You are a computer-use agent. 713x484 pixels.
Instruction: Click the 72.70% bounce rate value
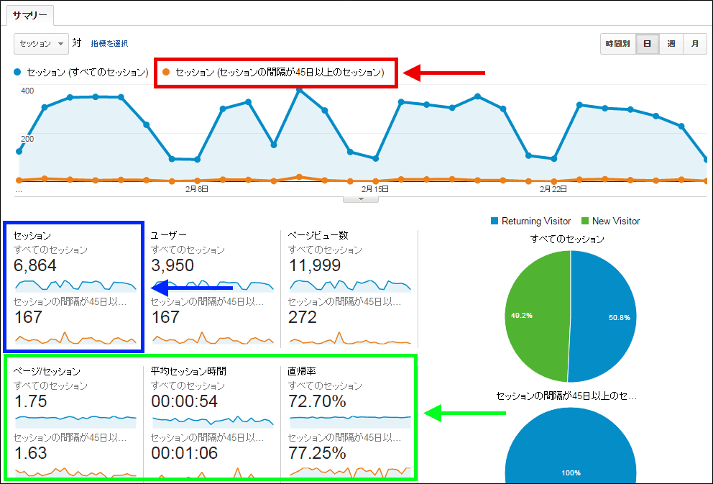pos(318,401)
